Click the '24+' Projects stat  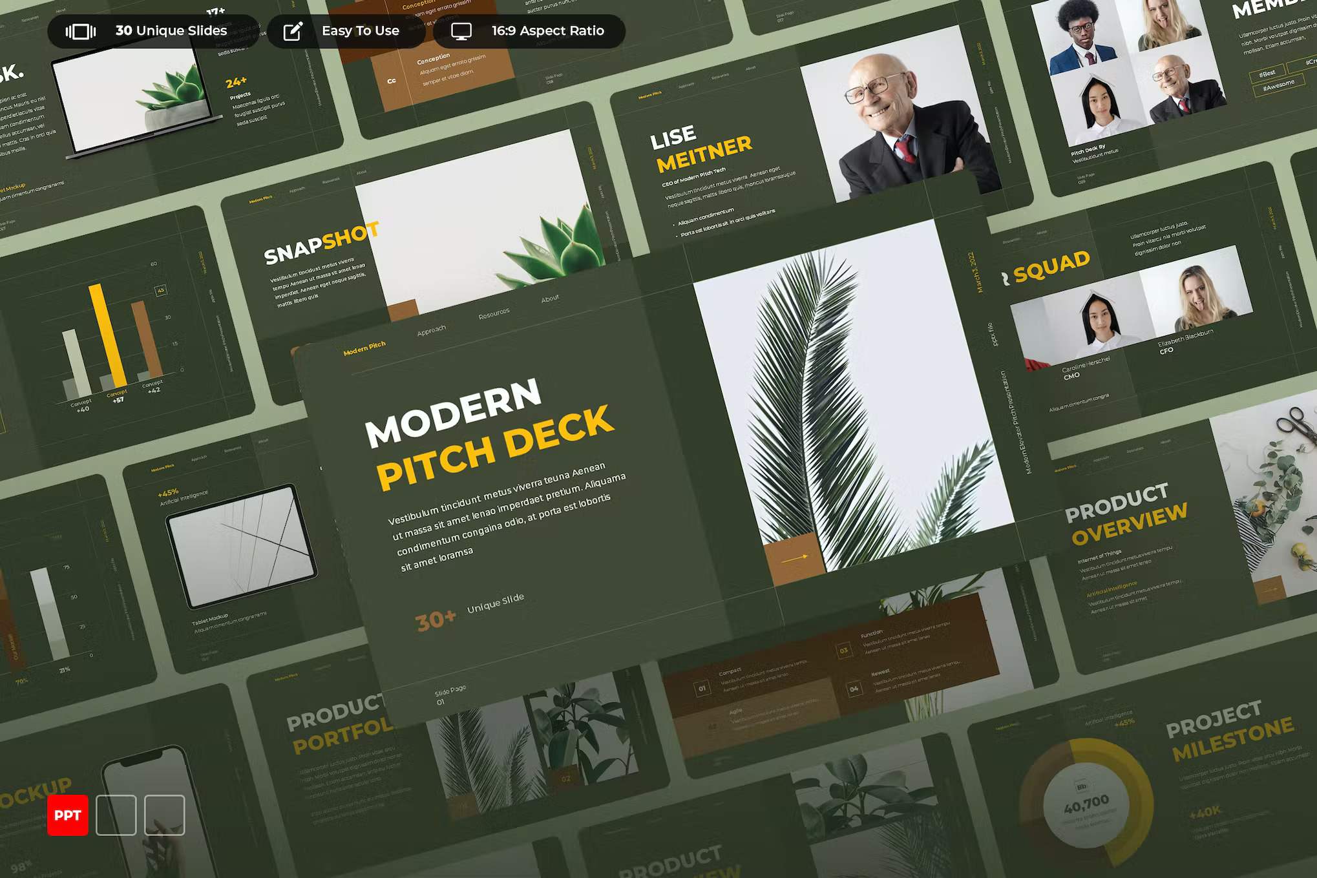point(236,82)
